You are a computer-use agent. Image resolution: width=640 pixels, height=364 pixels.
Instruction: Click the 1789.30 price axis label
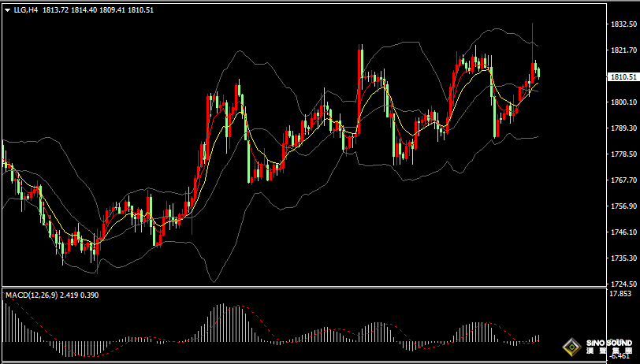(623, 128)
